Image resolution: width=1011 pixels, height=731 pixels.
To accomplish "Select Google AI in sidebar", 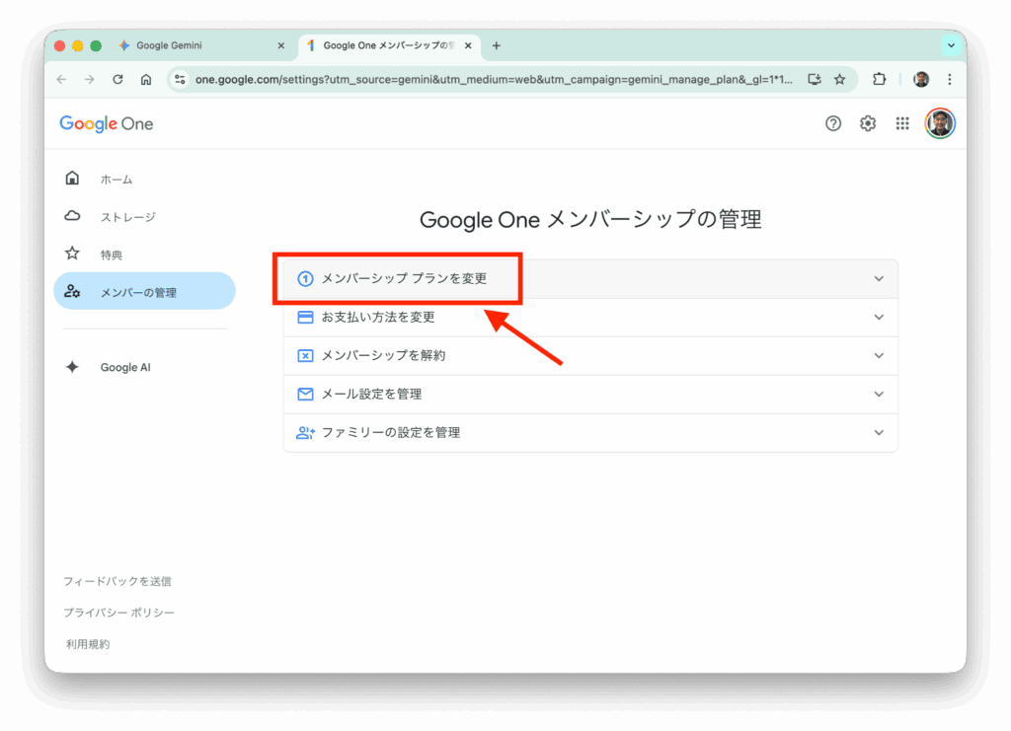I will 125,367.
